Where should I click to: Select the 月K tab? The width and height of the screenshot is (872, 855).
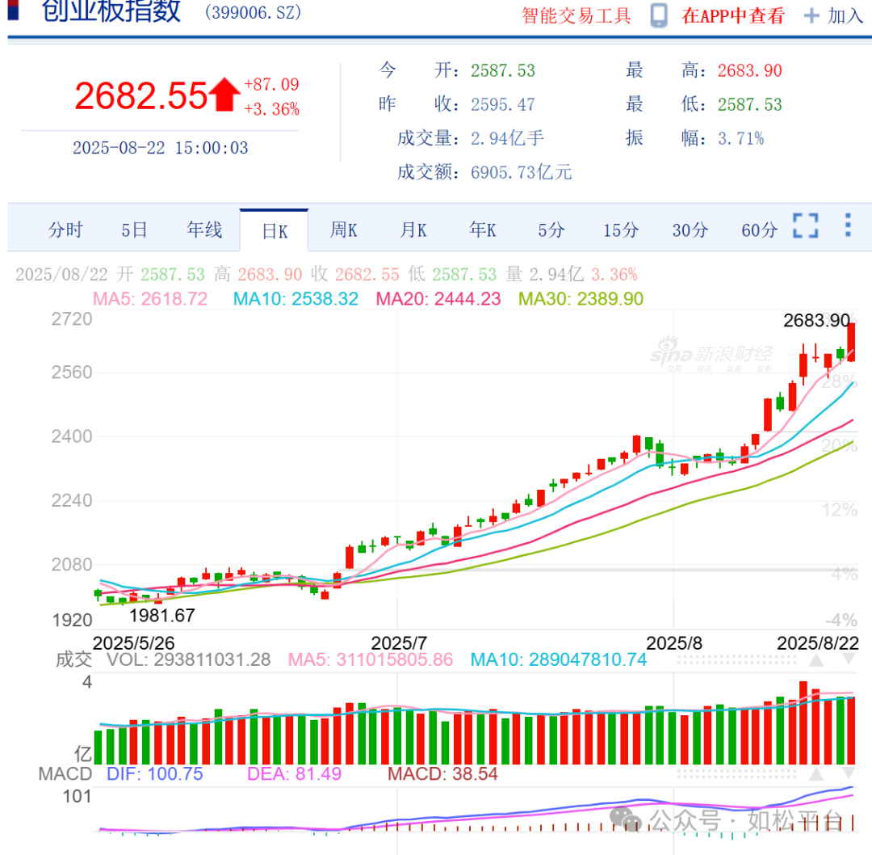point(413,230)
